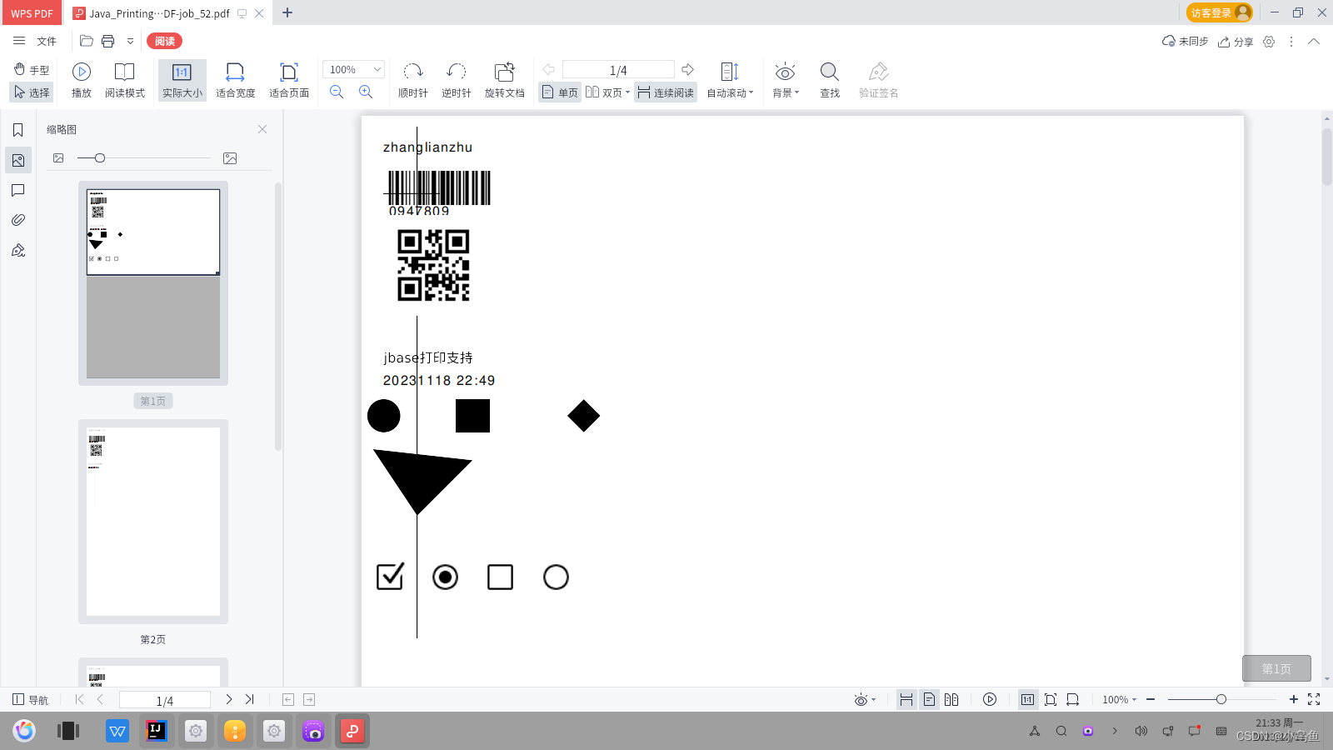Expand Auto scroll options
1333x750 pixels.
[751, 92]
